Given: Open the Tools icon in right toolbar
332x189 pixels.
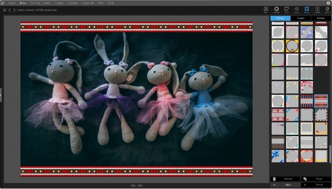Looking at the screenshot, I should pyautogui.click(x=327, y=9).
